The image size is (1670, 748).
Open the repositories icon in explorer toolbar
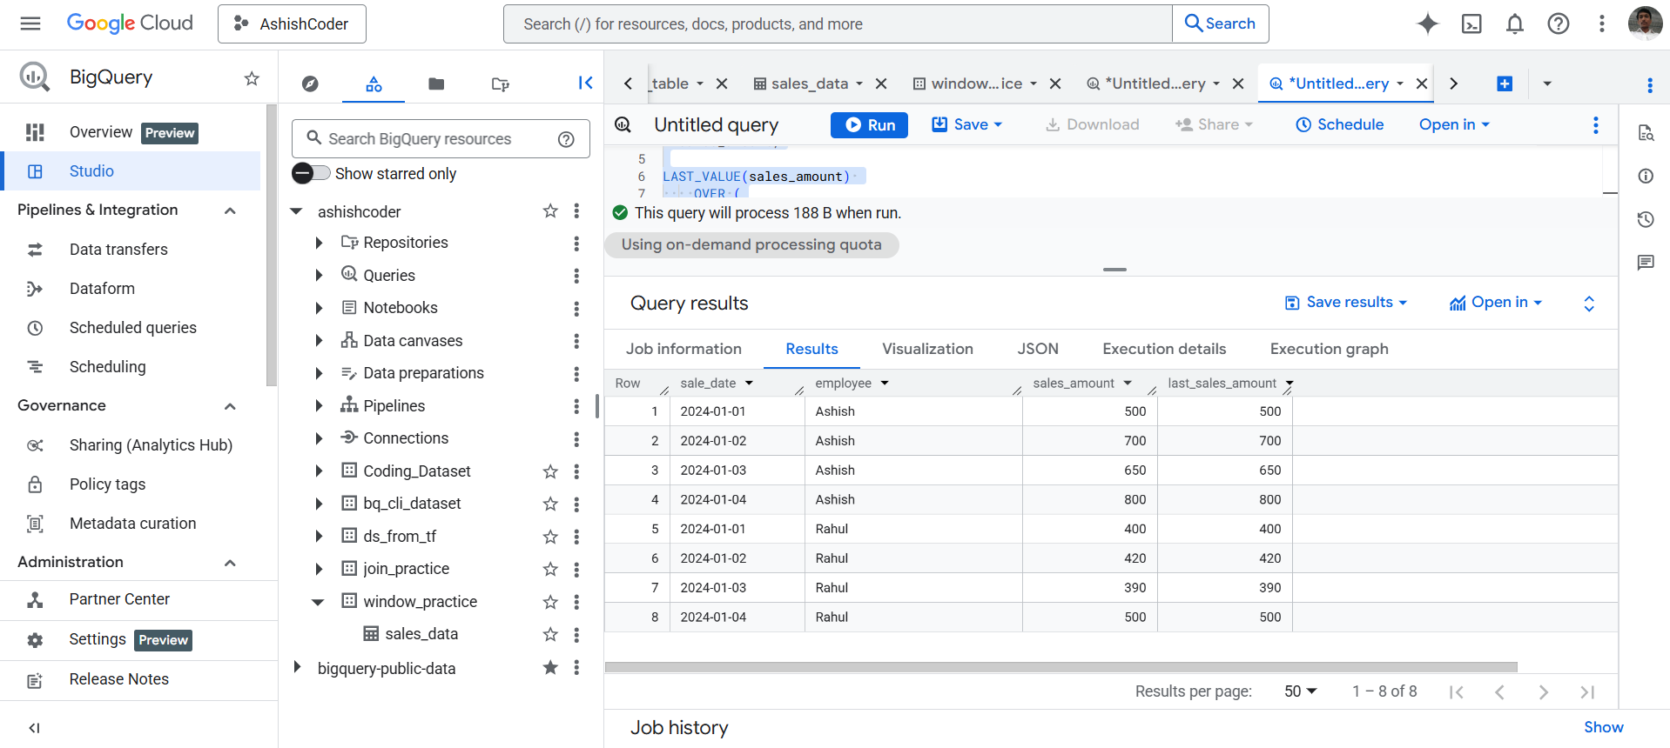pos(500,83)
